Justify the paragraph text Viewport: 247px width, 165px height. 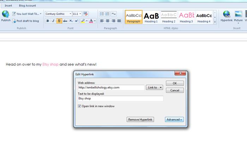pos(119,21)
